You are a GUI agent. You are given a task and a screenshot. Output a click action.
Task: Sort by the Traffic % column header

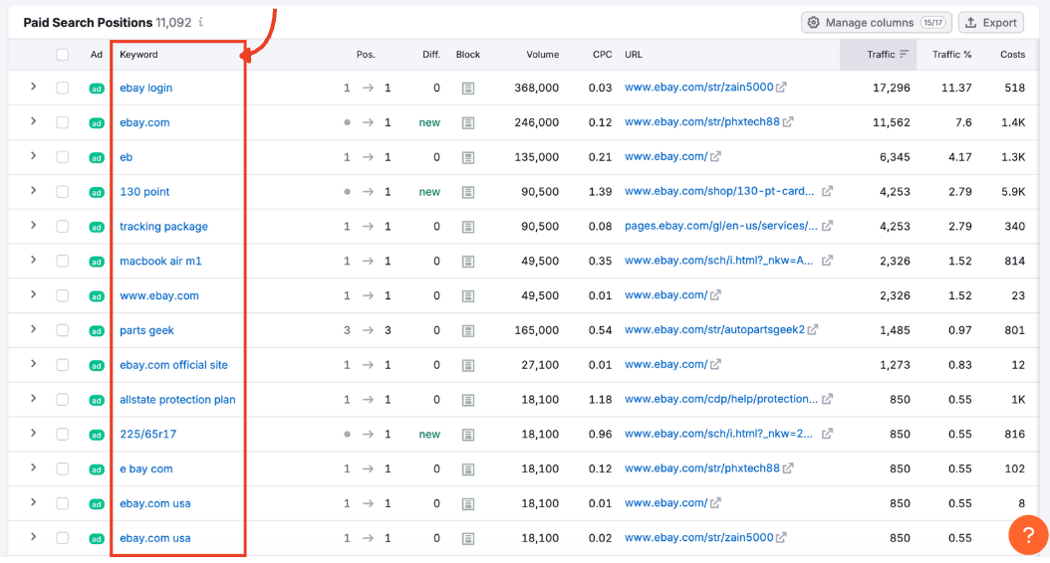(x=951, y=55)
